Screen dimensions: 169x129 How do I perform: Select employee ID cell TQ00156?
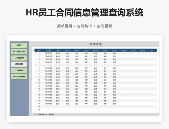tap(49, 68)
